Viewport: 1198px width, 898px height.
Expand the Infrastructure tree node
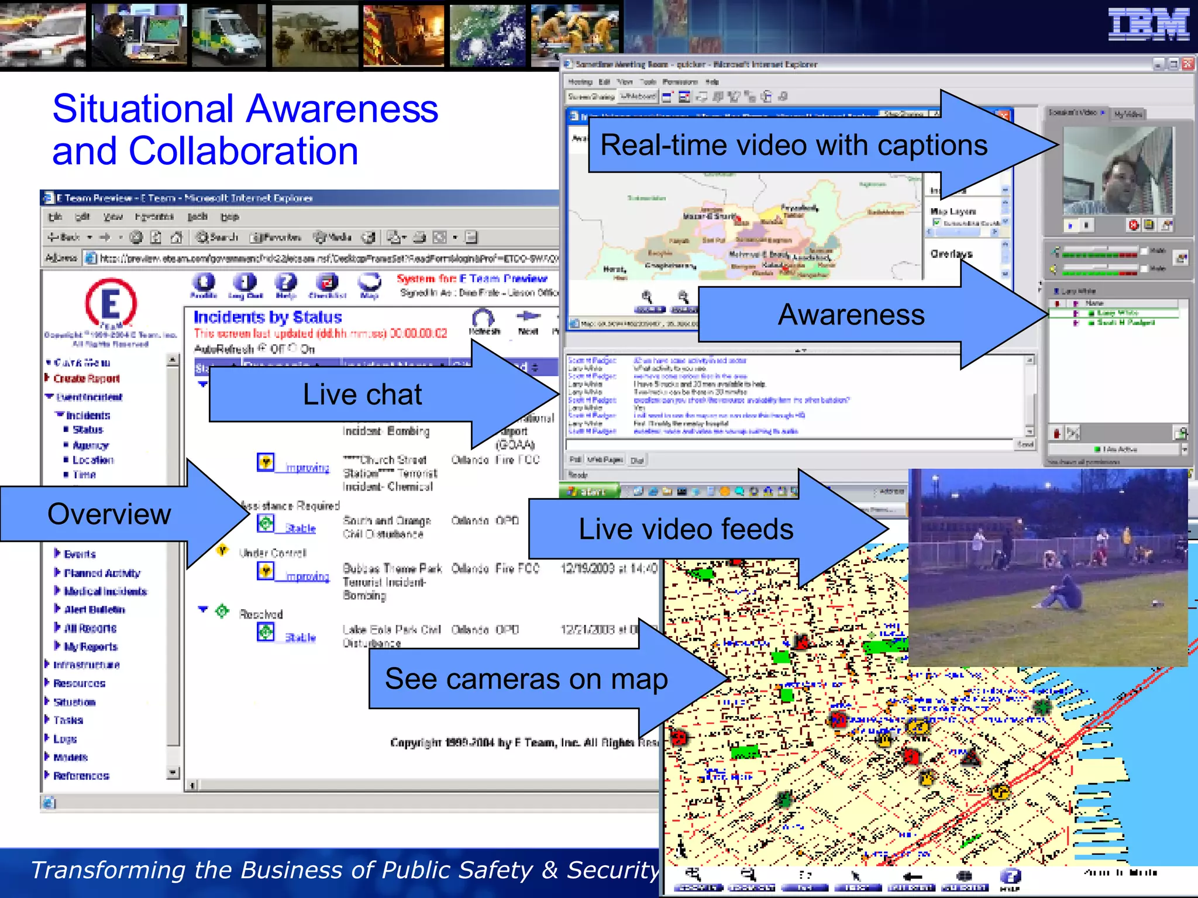(47, 664)
